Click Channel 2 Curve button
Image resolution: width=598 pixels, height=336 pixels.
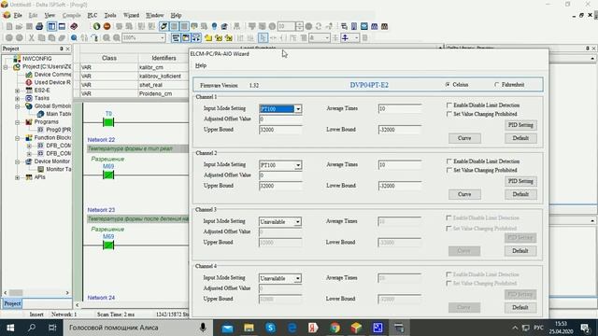(464, 194)
